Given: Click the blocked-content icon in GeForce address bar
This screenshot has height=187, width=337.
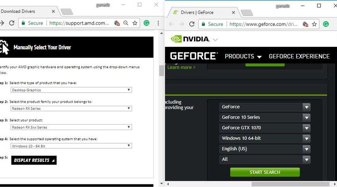Looking at the screenshot, I should pos(305,24).
